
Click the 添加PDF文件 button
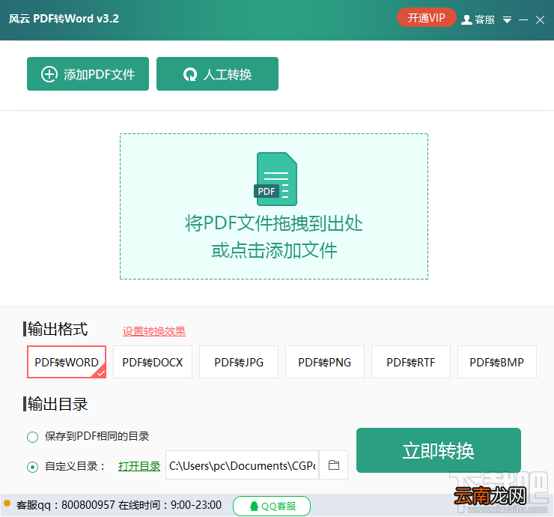coord(88,74)
